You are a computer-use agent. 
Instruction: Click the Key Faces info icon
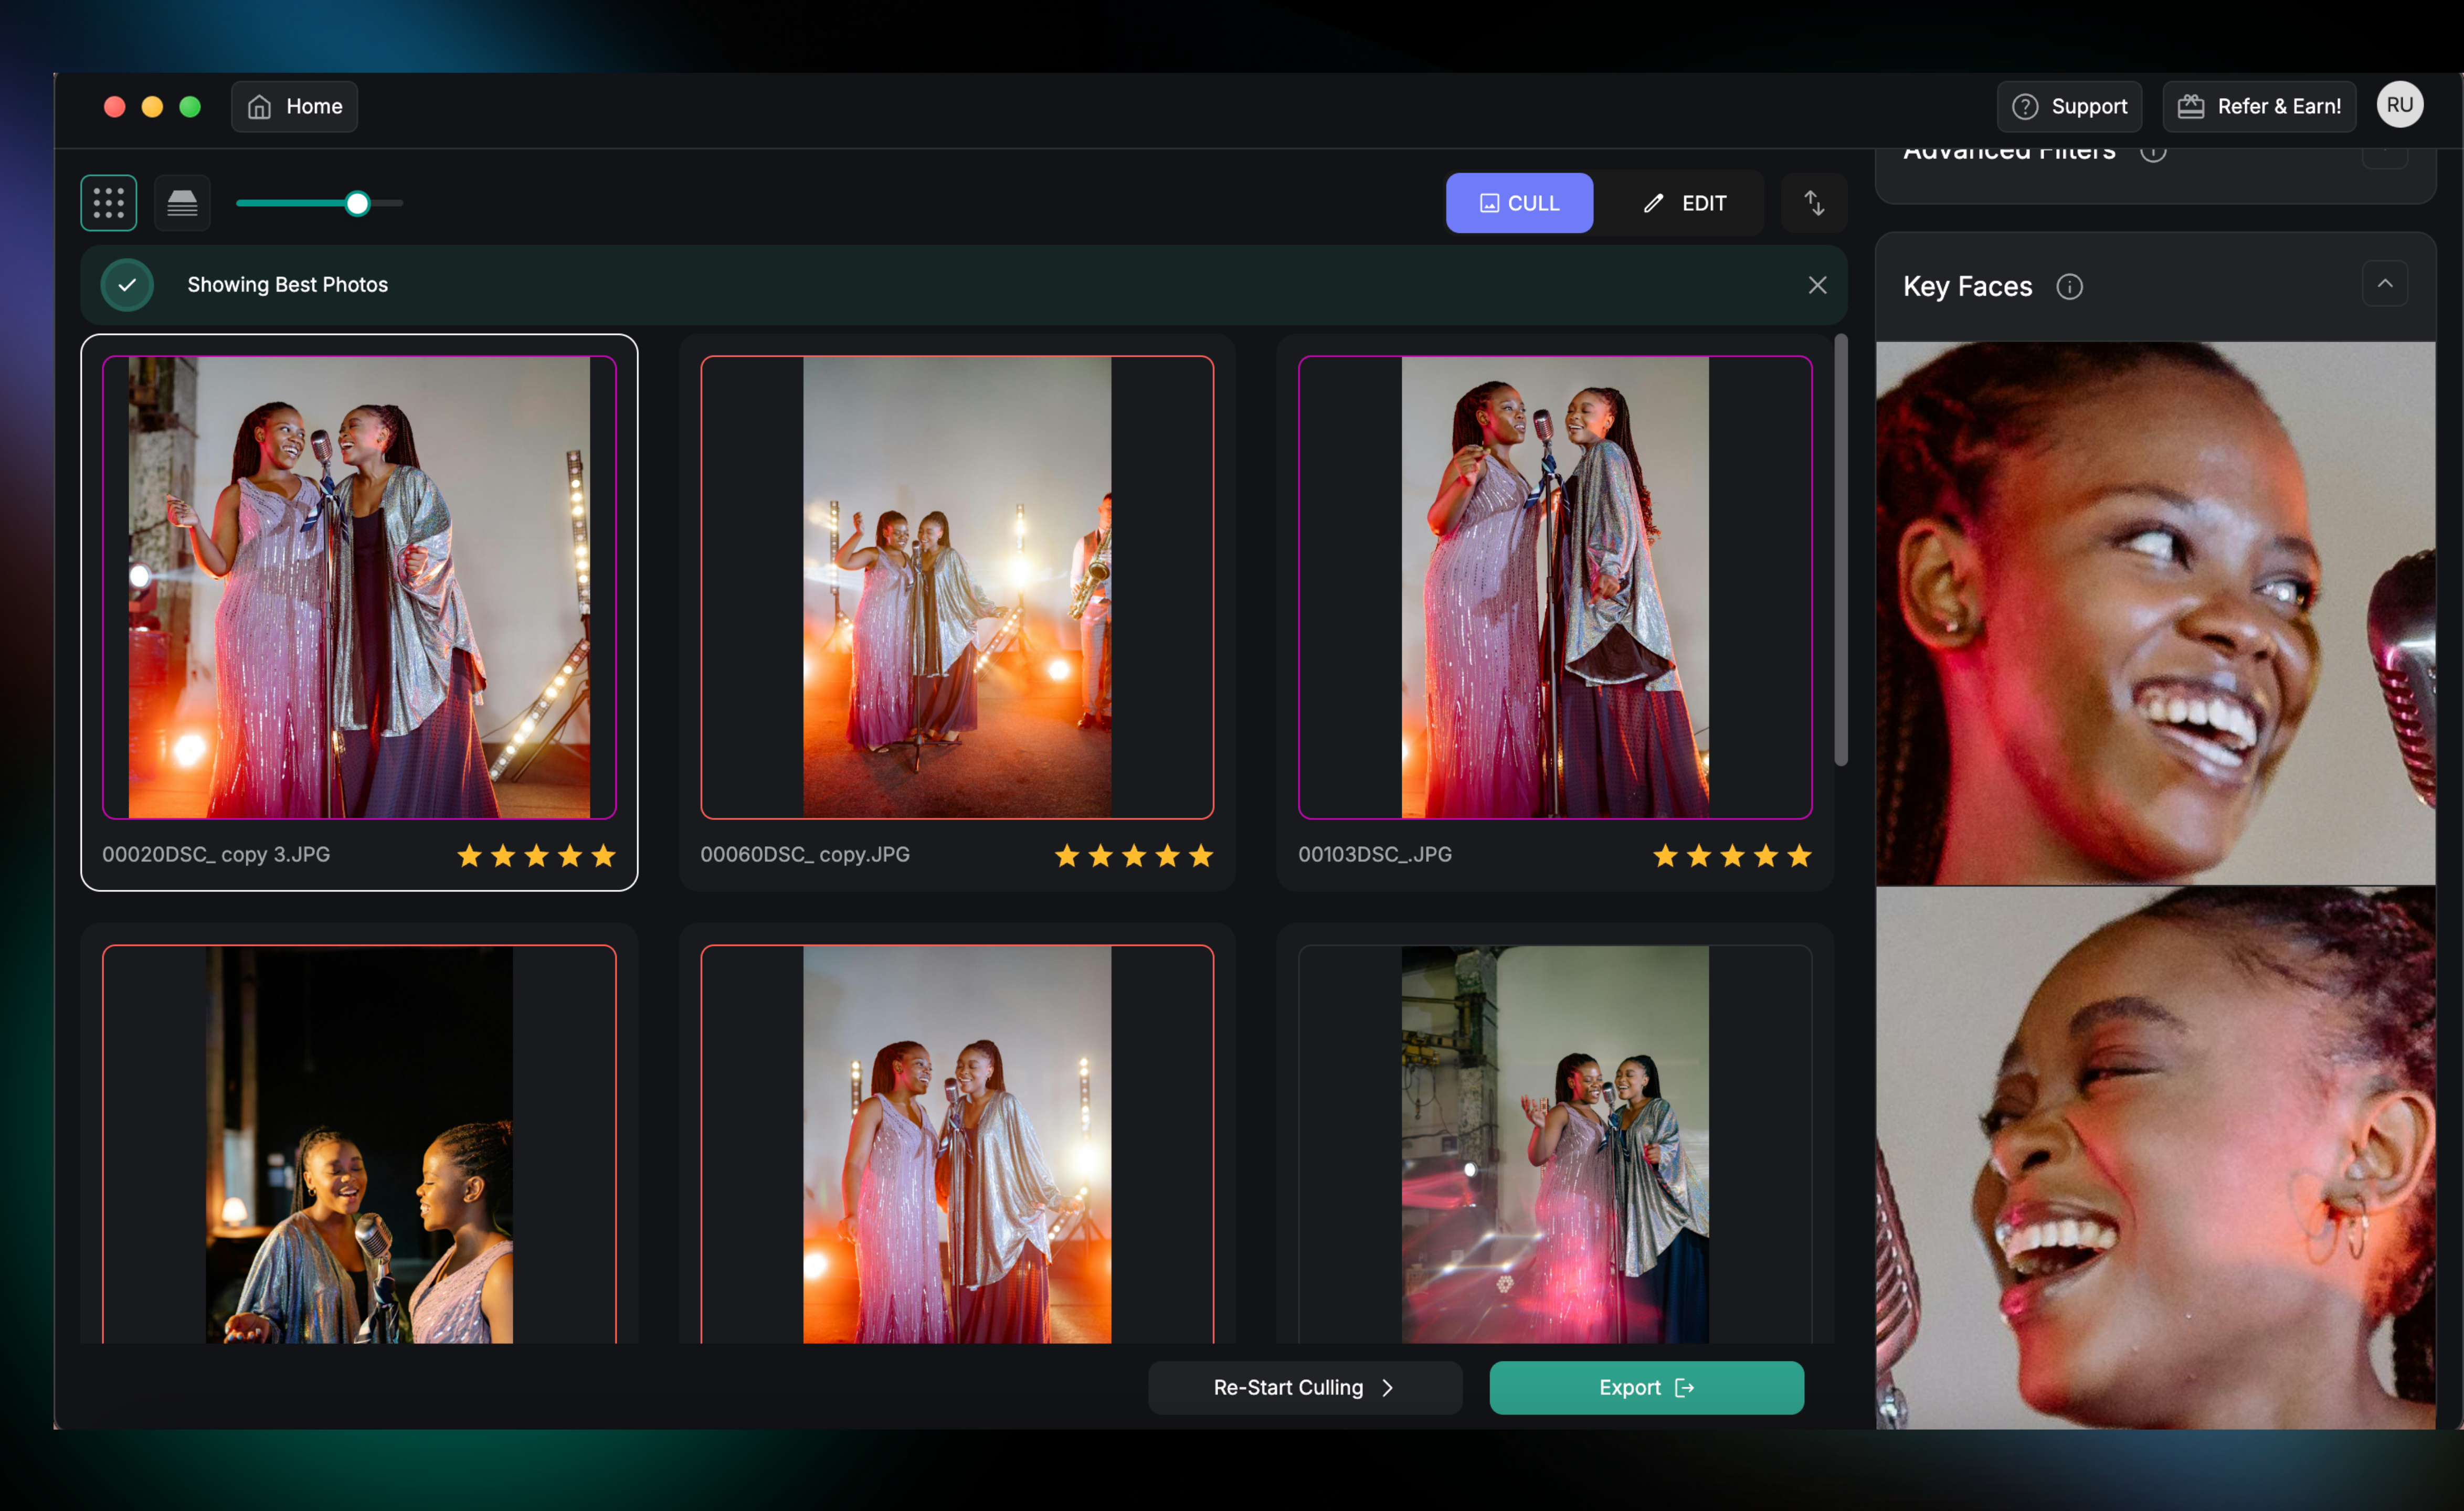coord(2069,287)
